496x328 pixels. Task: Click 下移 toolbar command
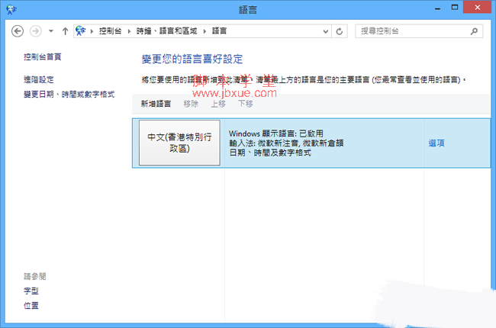246,104
